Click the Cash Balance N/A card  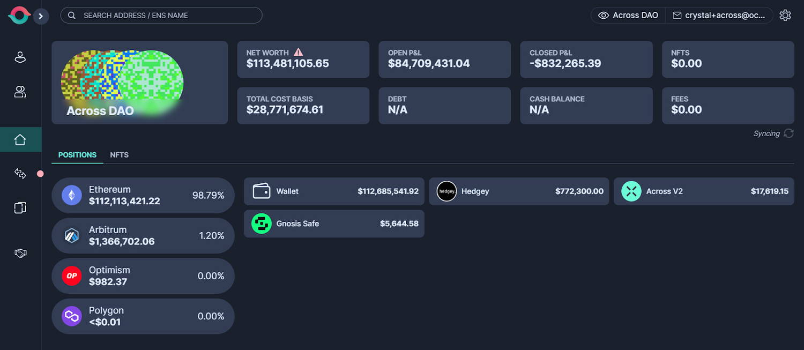[586, 106]
